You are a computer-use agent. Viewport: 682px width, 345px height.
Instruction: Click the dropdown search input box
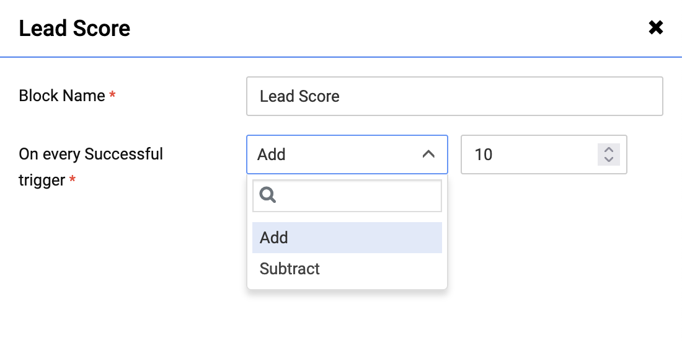(356, 196)
